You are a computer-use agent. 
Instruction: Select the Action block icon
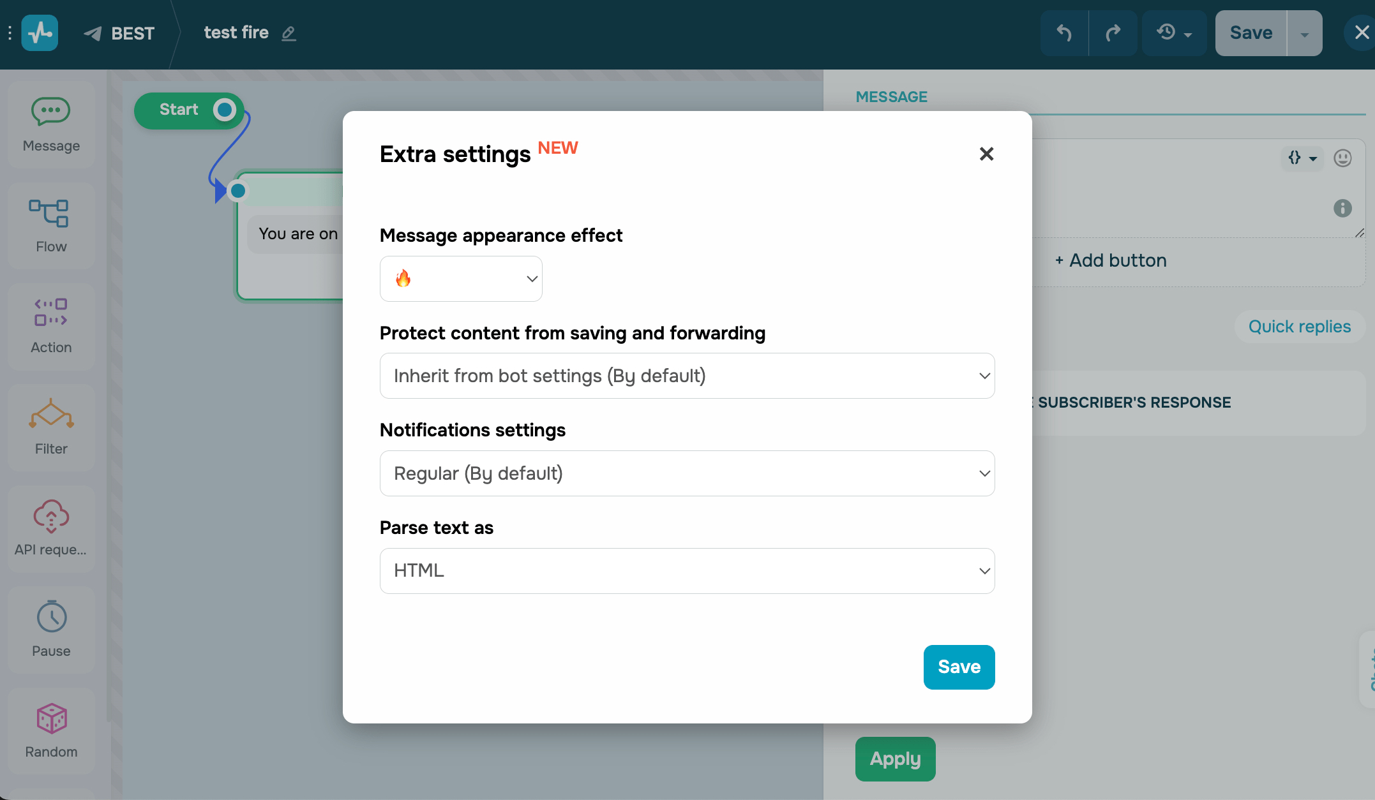point(51,313)
